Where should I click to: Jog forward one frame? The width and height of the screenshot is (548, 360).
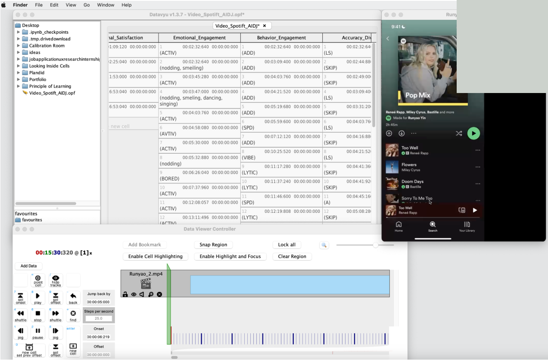click(56, 333)
